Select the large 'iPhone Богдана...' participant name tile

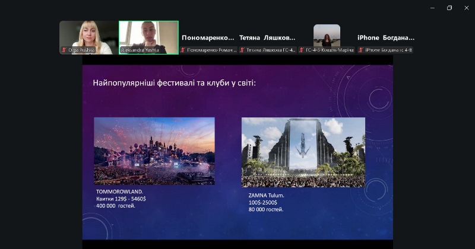coord(386,37)
